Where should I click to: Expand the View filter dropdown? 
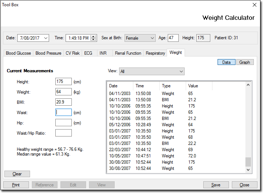point(152,72)
